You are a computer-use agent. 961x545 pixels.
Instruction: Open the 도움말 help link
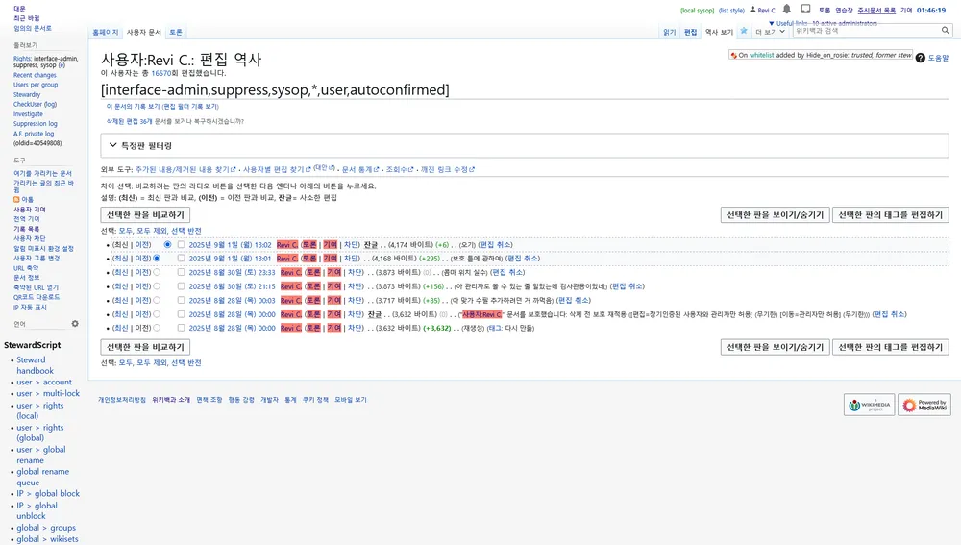point(938,58)
